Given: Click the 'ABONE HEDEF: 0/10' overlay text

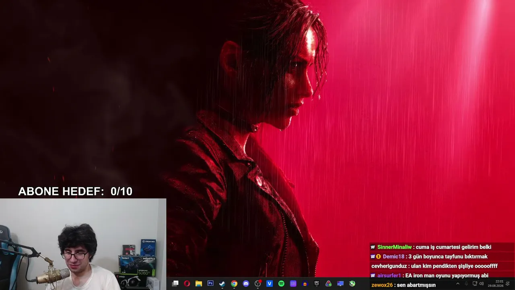Looking at the screenshot, I should 75,192.
